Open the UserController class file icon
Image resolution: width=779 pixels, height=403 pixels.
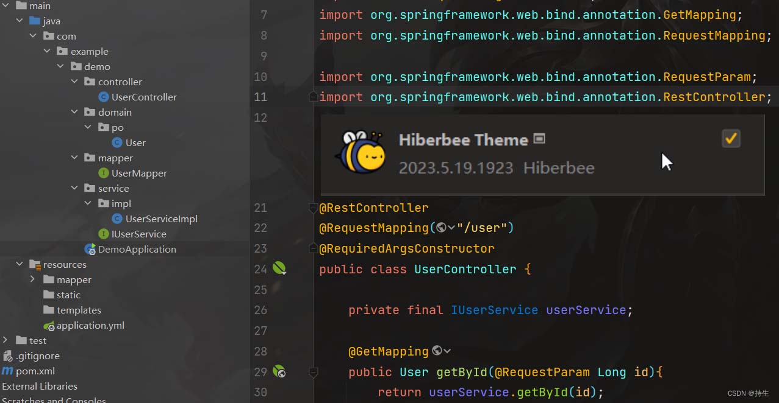[104, 97]
